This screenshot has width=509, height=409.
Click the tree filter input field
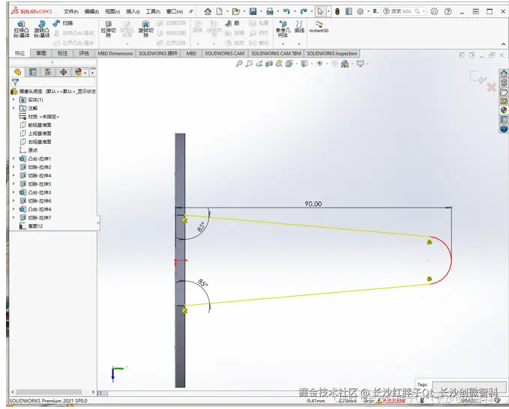(x=57, y=82)
